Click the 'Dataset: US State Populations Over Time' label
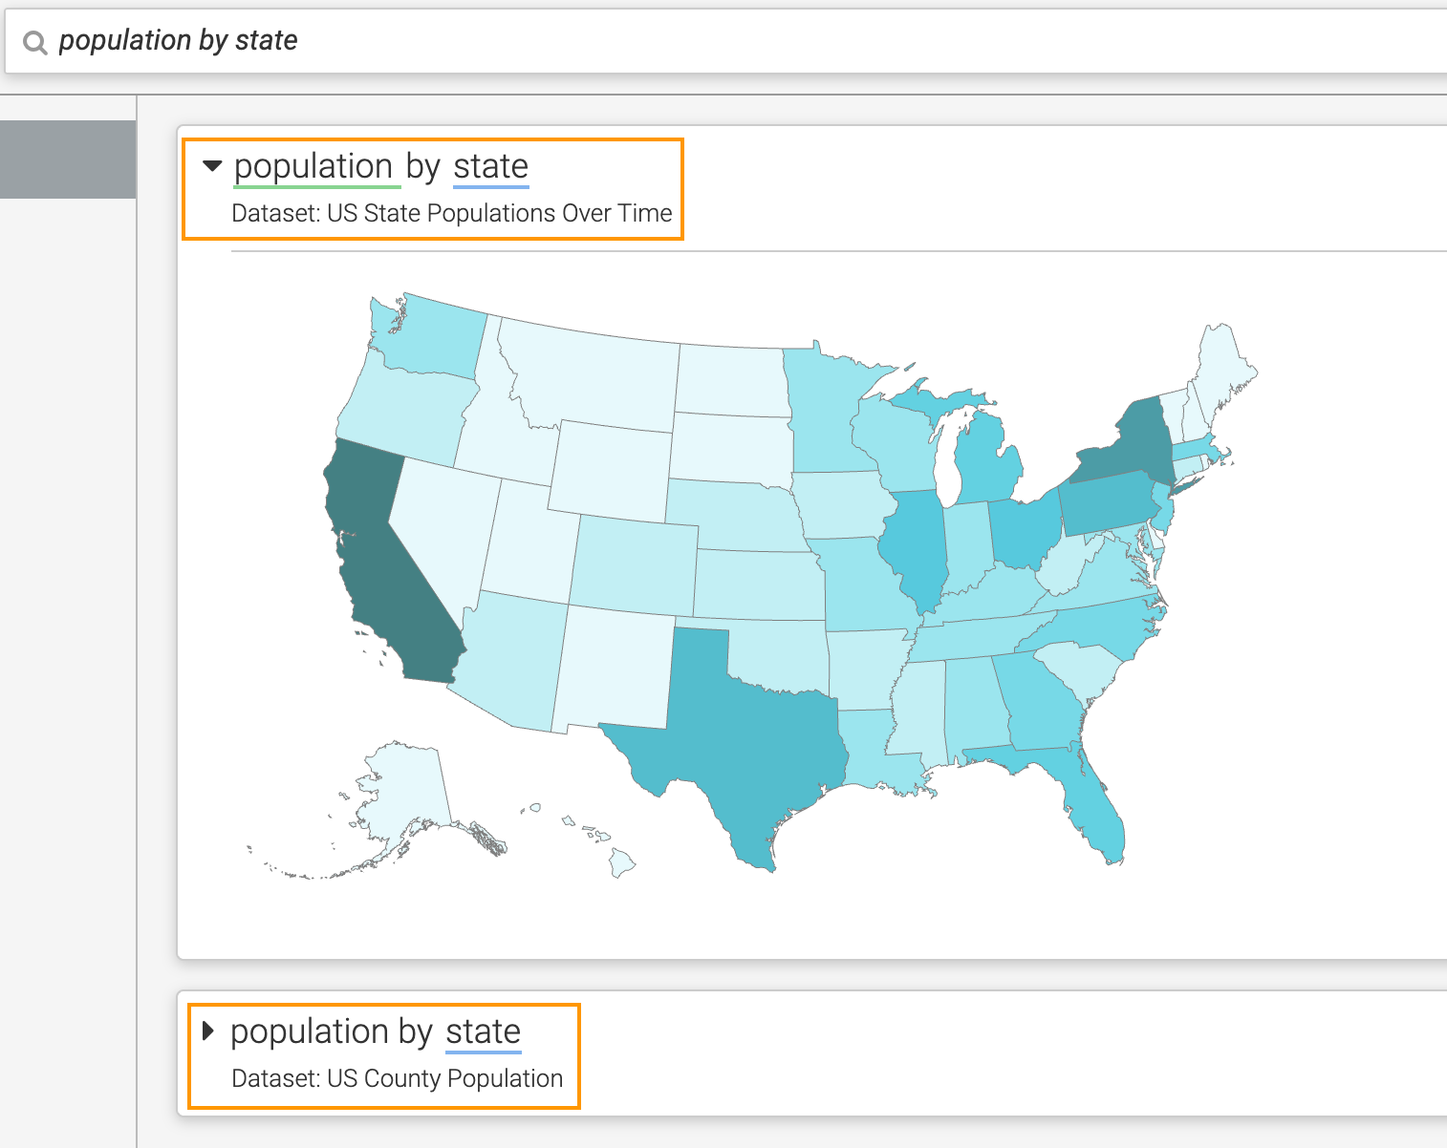1447x1148 pixels. click(x=451, y=213)
